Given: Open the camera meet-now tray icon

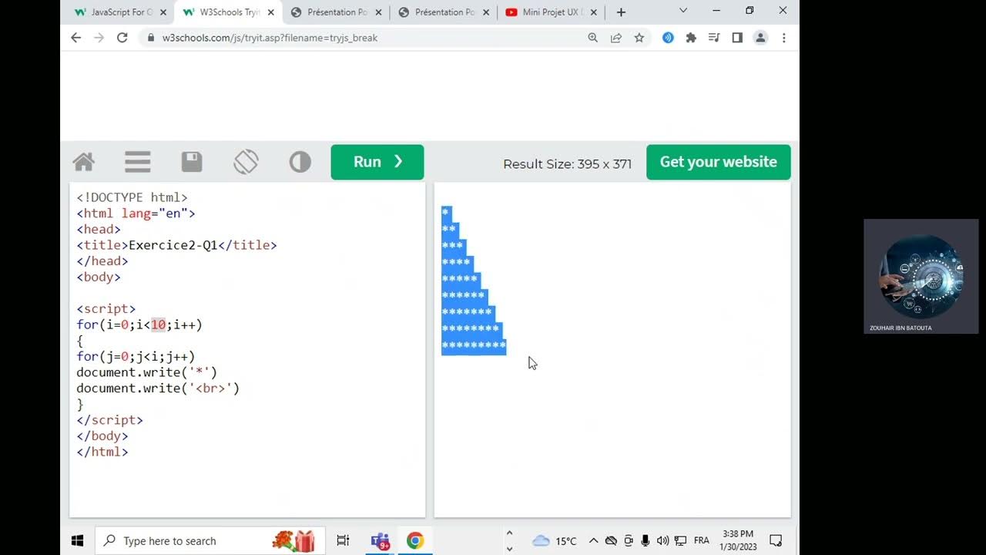Looking at the screenshot, I should [629, 541].
